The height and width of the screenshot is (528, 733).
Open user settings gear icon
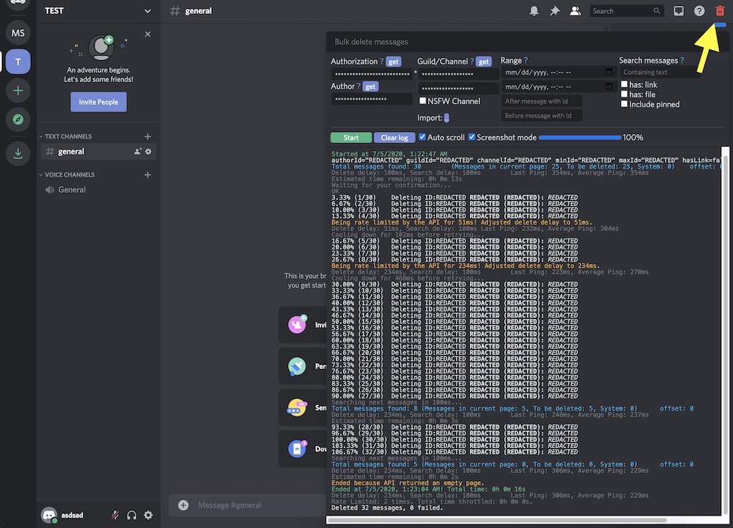(149, 516)
